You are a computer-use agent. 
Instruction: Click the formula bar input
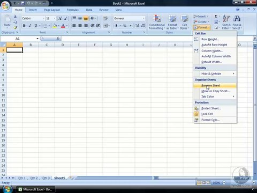point(157,39)
